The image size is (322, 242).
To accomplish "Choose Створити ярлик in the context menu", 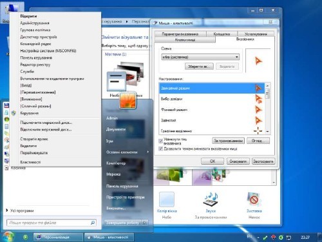I will pos(34,139).
